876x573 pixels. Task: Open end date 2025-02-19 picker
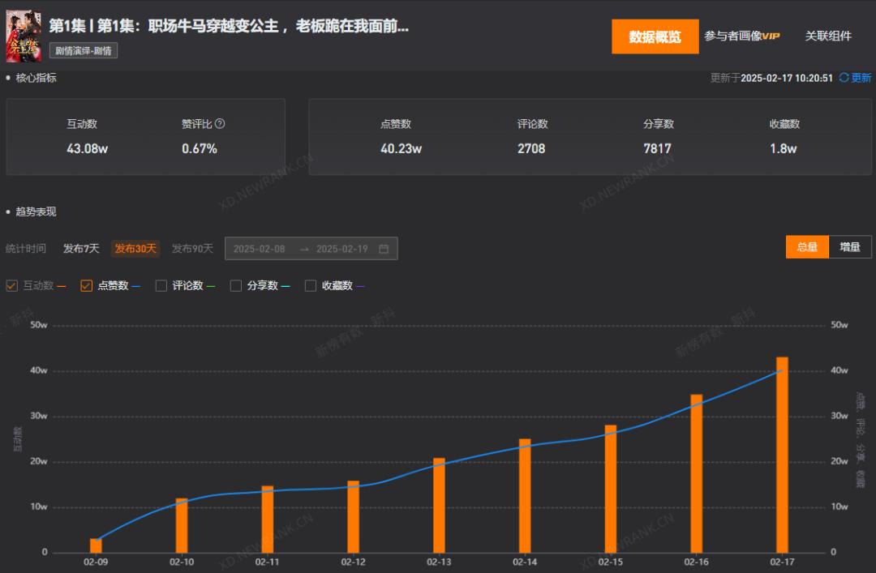[x=341, y=249]
